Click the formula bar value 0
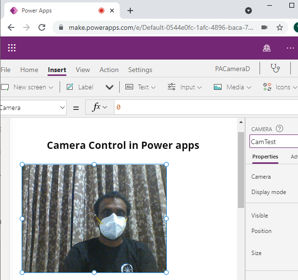298x280 pixels. coord(118,107)
